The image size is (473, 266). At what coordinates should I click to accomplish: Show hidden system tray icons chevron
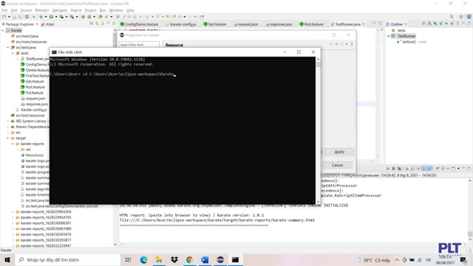coord(397,259)
